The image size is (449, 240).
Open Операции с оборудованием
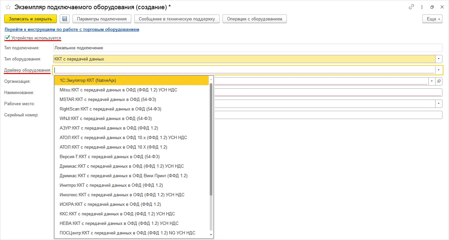(x=255, y=19)
